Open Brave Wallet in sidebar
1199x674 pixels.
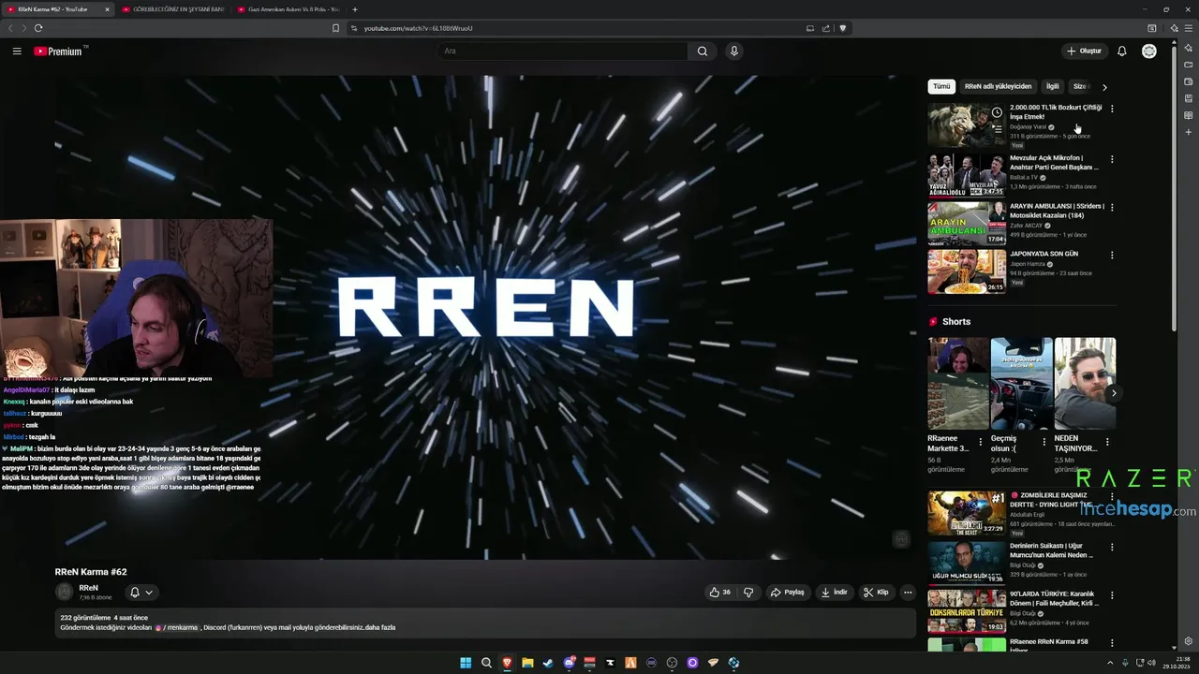1189,81
